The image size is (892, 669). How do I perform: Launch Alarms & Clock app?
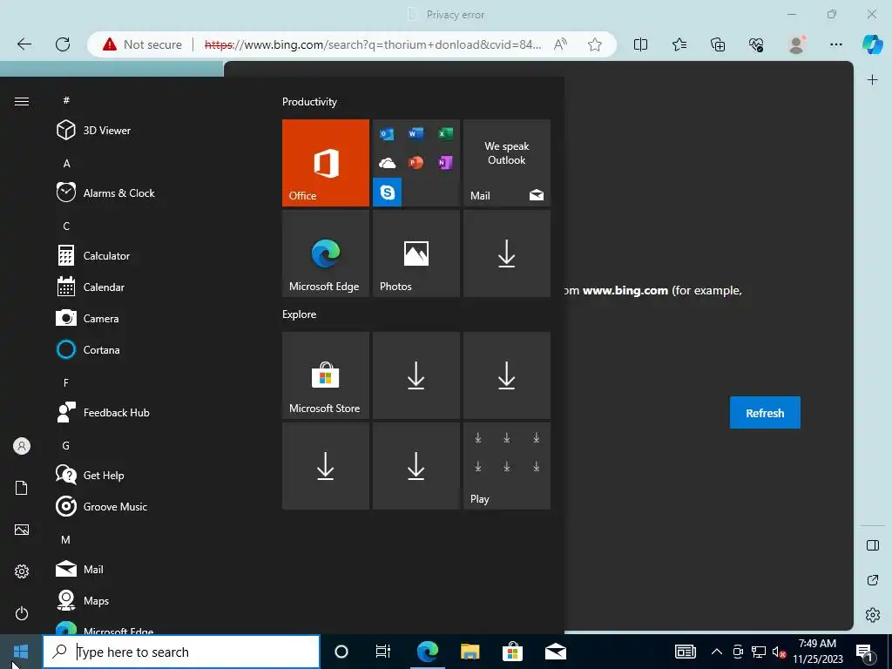pos(105,193)
